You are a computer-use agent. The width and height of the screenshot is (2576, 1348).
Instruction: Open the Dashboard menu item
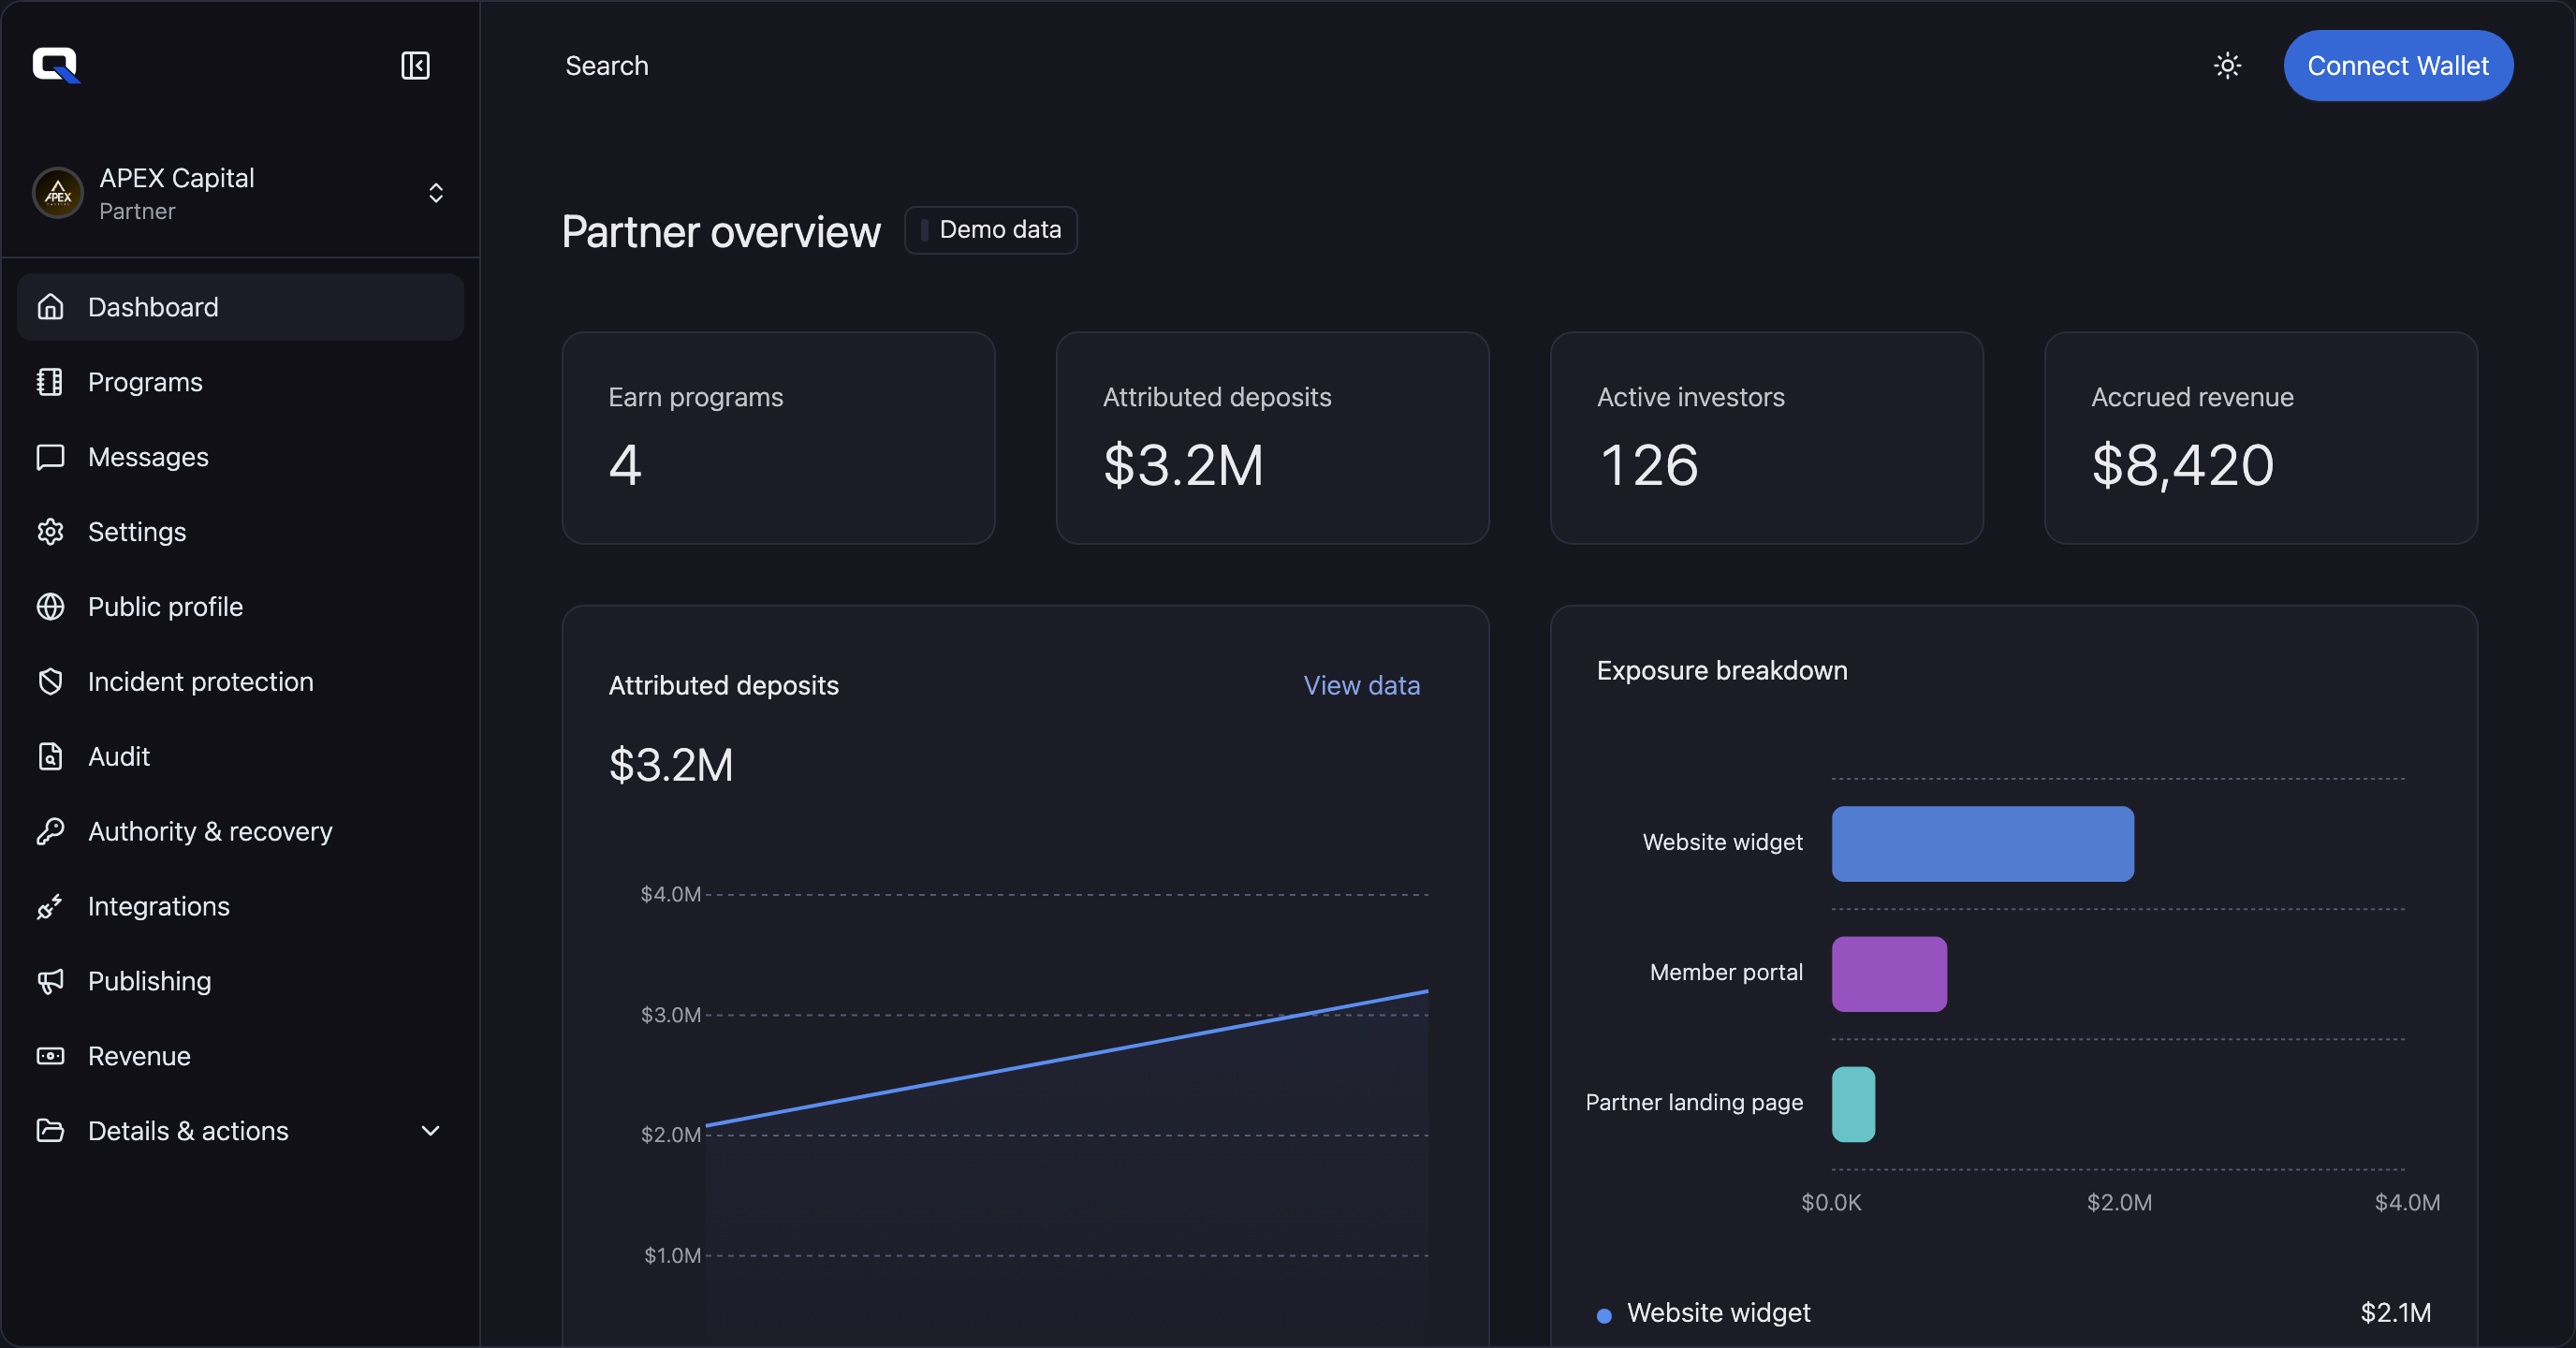pyautogui.click(x=240, y=307)
